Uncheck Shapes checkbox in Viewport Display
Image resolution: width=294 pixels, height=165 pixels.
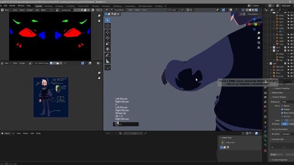click(282, 110)
